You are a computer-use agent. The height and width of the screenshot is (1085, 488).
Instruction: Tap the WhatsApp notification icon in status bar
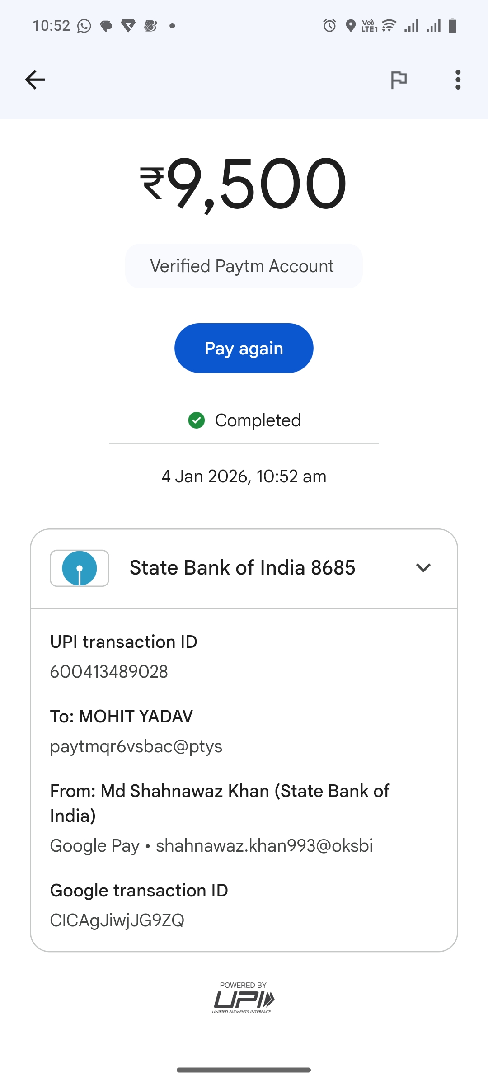(84, 26)
